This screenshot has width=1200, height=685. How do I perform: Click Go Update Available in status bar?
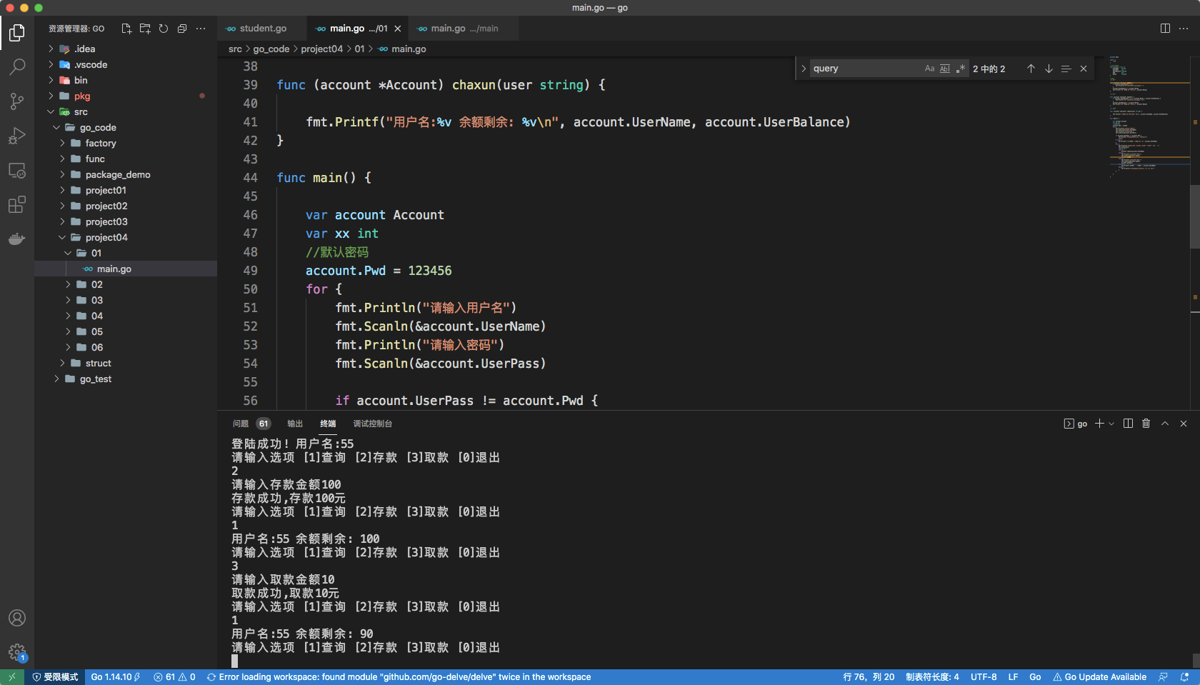tap(1100, 677)
